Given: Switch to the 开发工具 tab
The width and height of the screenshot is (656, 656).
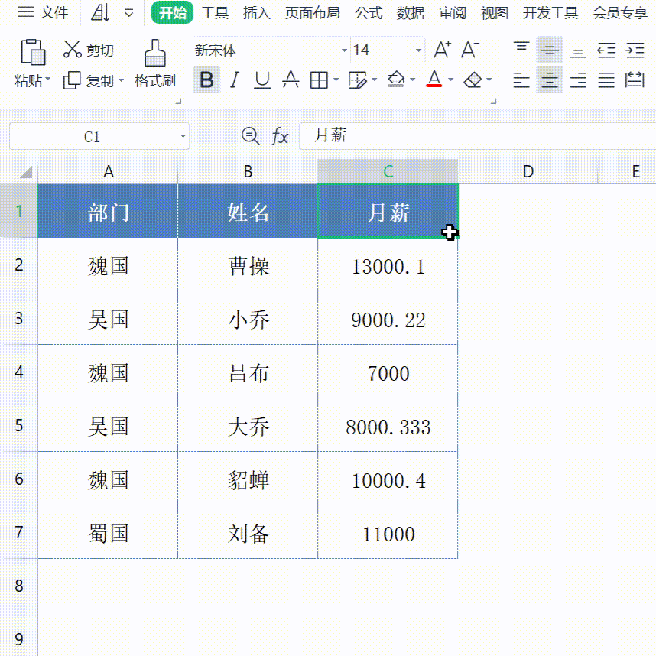Looking at the screenshot, I should 550,13.
